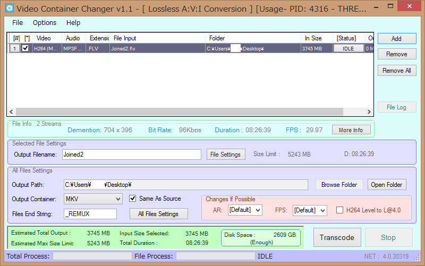
Task: Click the Files End String field
Action: coord(90,213)
